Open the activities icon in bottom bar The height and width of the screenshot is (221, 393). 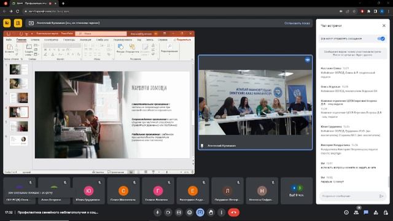376,212
